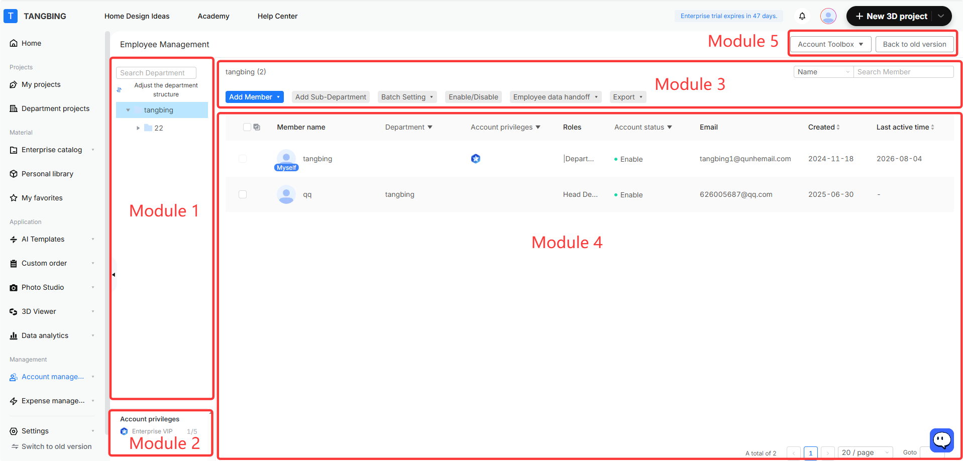Open Settings in the sidebar

point(35,431)
